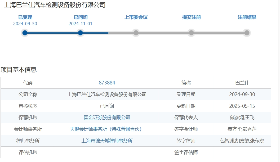This screenshot has height=162, width=280.
Task: Select the 提交注册 progress node dot
Action: pyautogui.click(x=192, y=33)
